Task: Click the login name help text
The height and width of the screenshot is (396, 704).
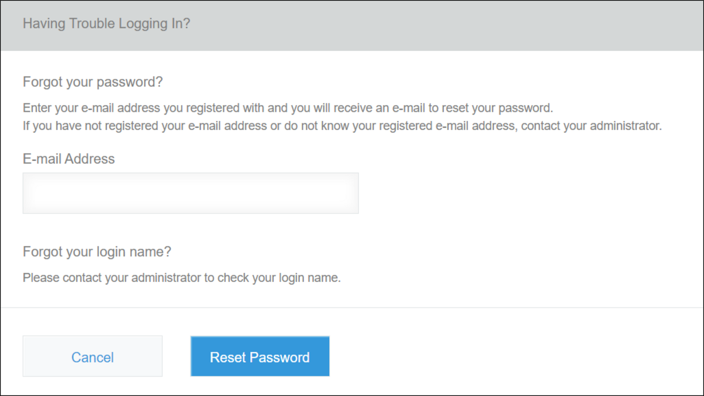Action: point(181,277)
